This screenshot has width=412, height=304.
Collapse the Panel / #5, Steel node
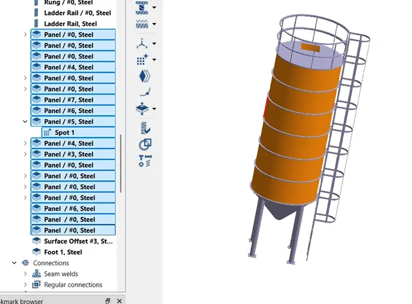tap(25, 122)
